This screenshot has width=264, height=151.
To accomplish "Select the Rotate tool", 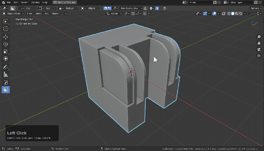I will tap(6, 44).
